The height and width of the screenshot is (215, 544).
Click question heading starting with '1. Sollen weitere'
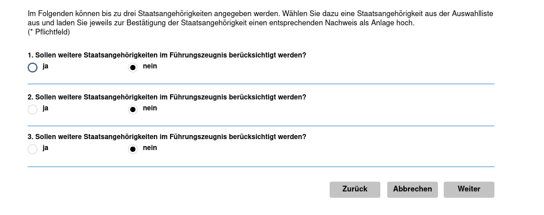167,55
